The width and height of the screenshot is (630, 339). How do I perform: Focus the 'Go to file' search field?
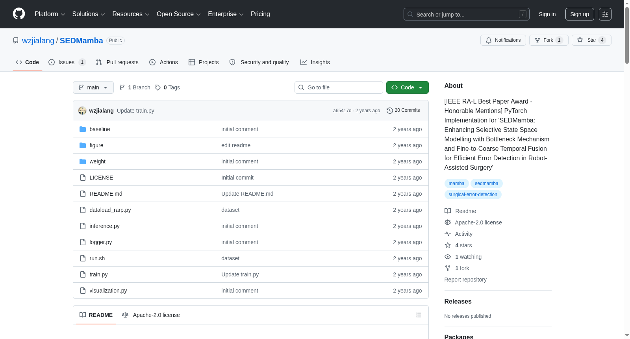[x=339, y=87]
